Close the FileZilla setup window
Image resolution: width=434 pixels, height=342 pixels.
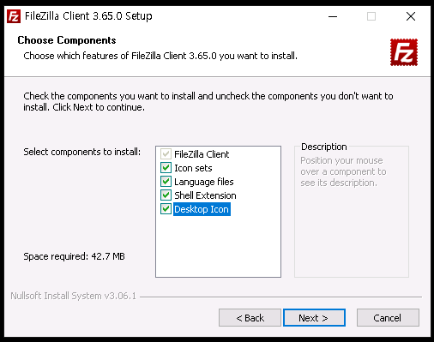point(411,16)
